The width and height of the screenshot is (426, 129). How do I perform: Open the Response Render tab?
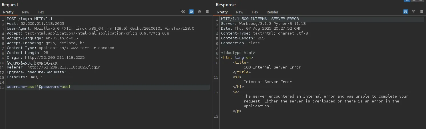272,12
